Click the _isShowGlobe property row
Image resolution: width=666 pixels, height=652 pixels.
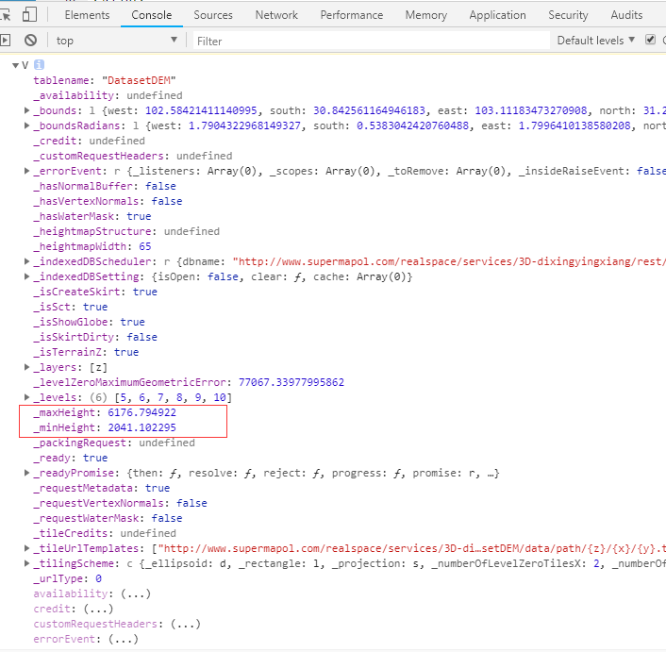click(90, 322)
